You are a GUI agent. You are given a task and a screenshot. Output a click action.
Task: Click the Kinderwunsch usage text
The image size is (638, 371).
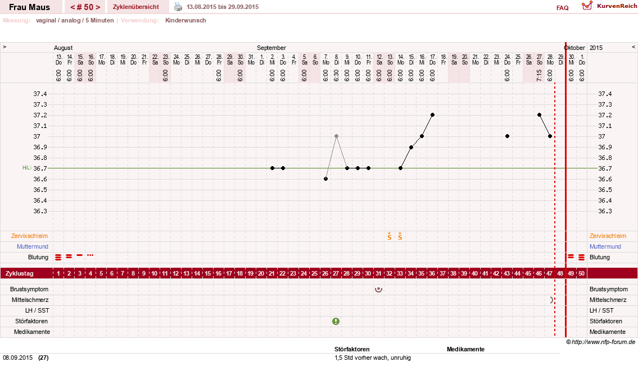185,20
